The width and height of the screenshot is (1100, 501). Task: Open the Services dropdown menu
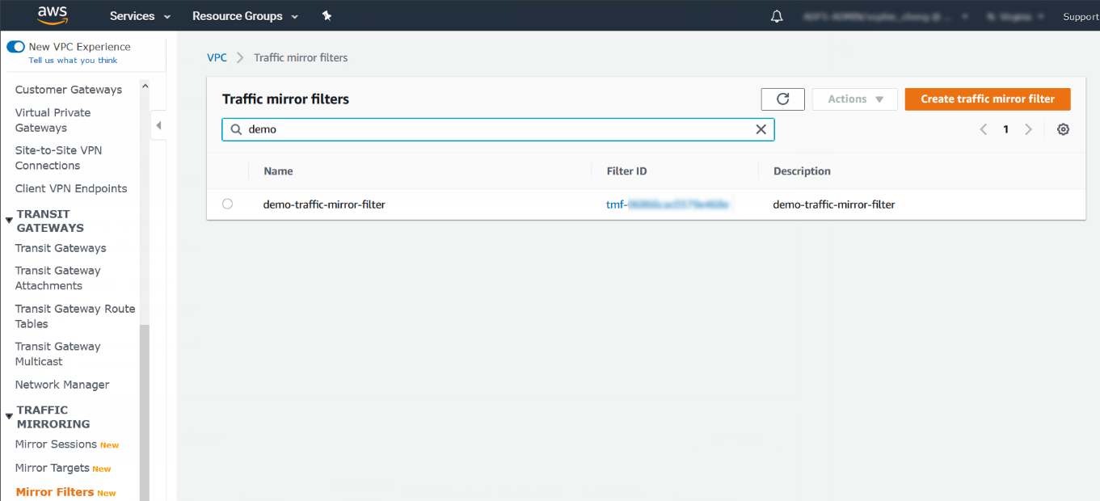[140, 16]
